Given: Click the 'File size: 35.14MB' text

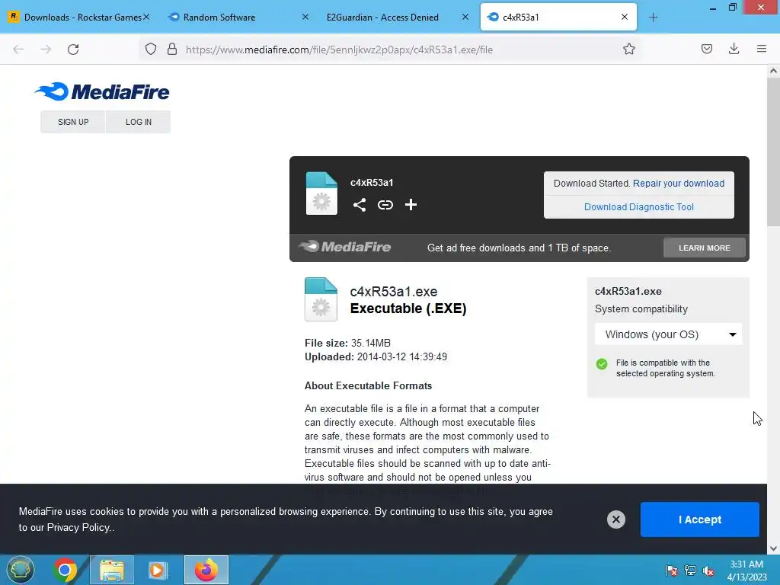Looking at the screenshot, I should point(347,343).
